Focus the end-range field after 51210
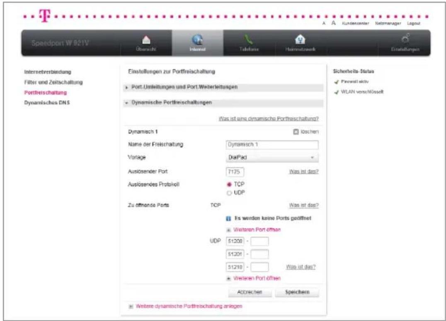Viewport: 446px width, 321px height. (259, 267)
